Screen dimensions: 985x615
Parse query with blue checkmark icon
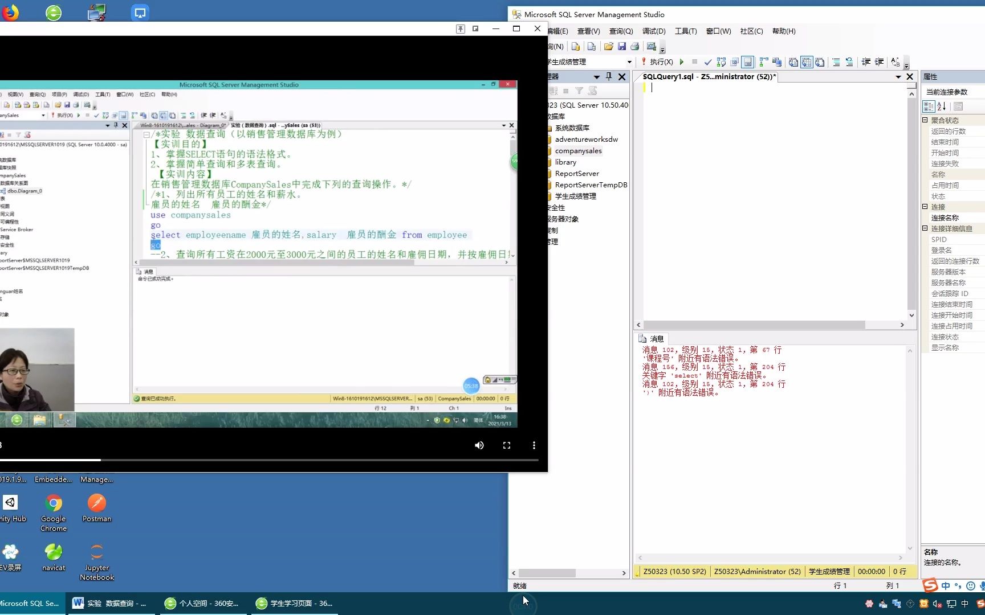pos(708,62)
